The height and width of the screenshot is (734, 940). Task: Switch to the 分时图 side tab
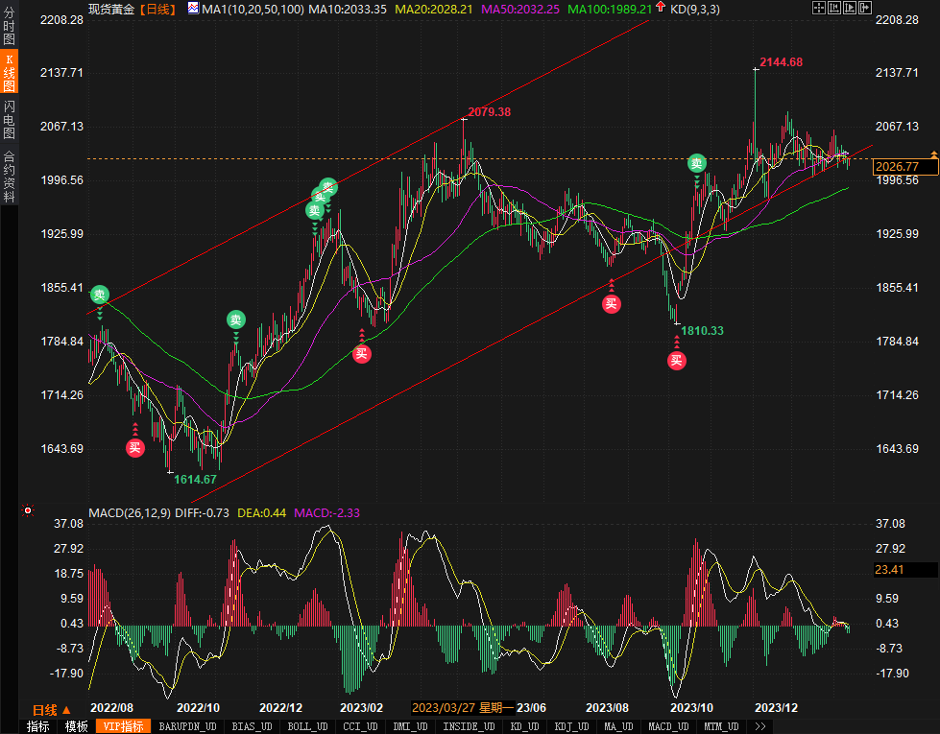[9, 29]
